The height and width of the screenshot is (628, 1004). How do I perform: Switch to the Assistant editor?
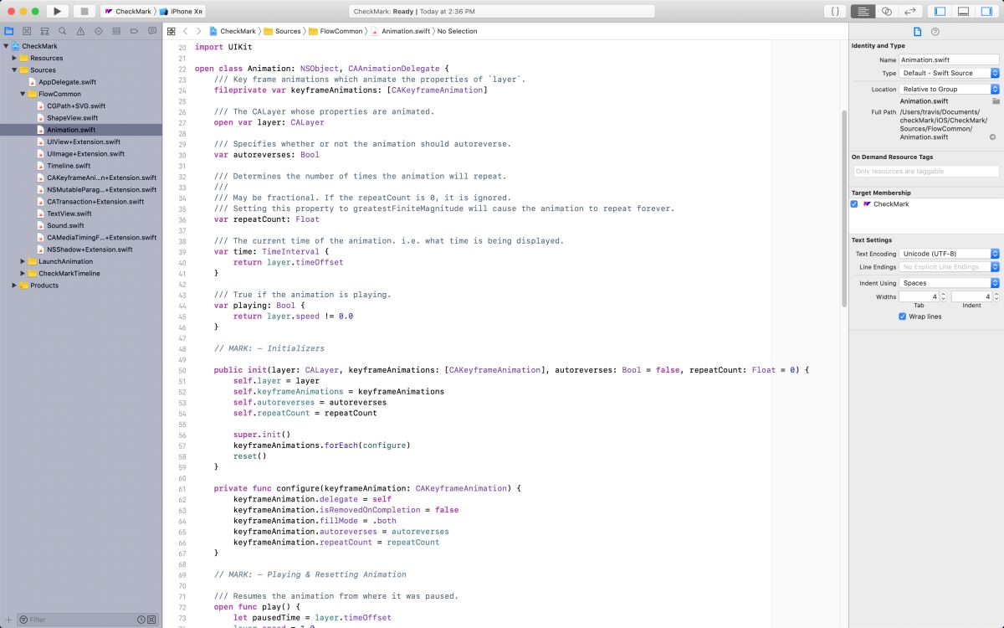click(886, 11)
